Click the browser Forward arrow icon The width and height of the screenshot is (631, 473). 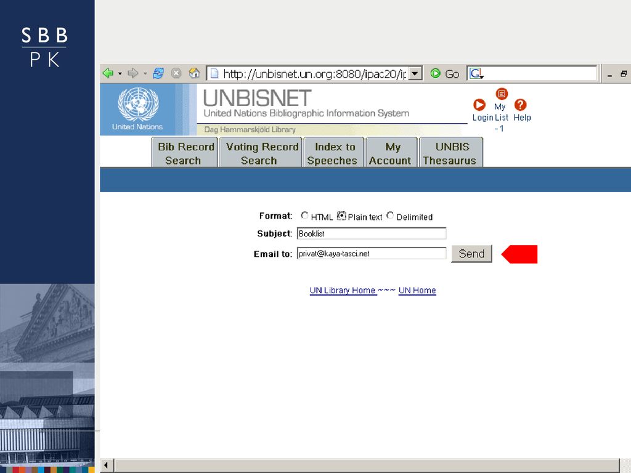click(x=133, y=73)
